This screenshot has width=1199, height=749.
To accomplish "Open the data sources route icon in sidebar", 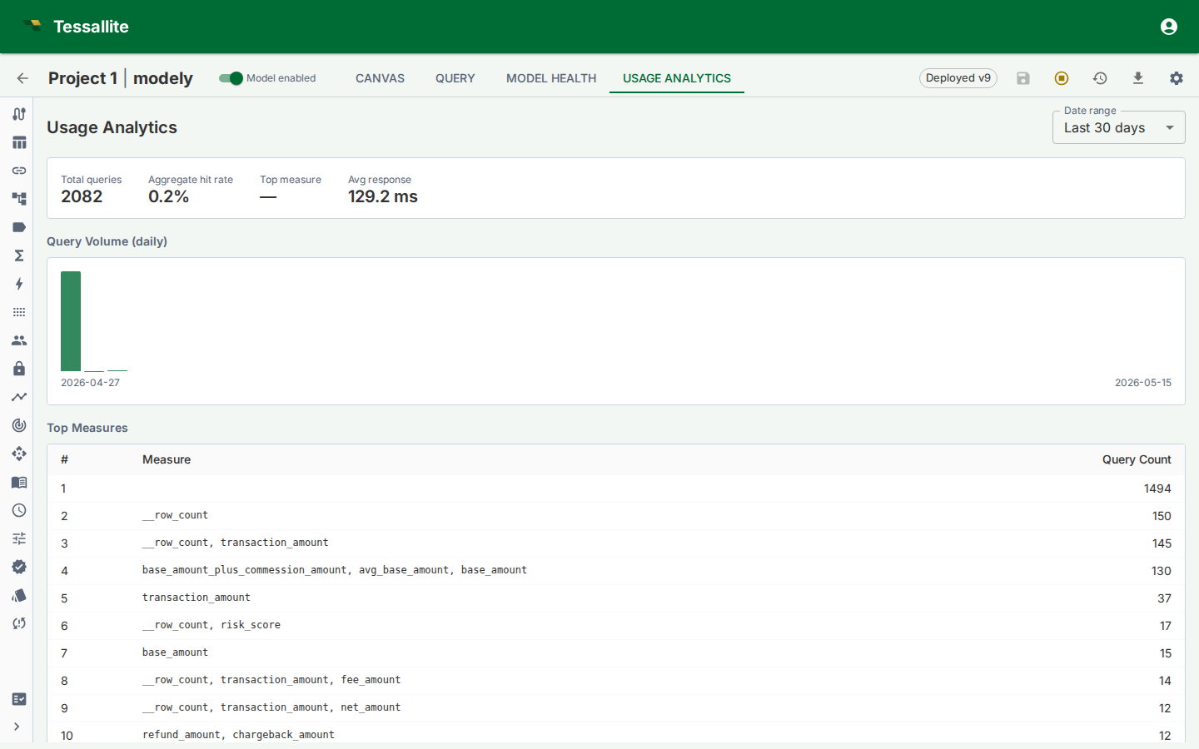I will point(19,114).
